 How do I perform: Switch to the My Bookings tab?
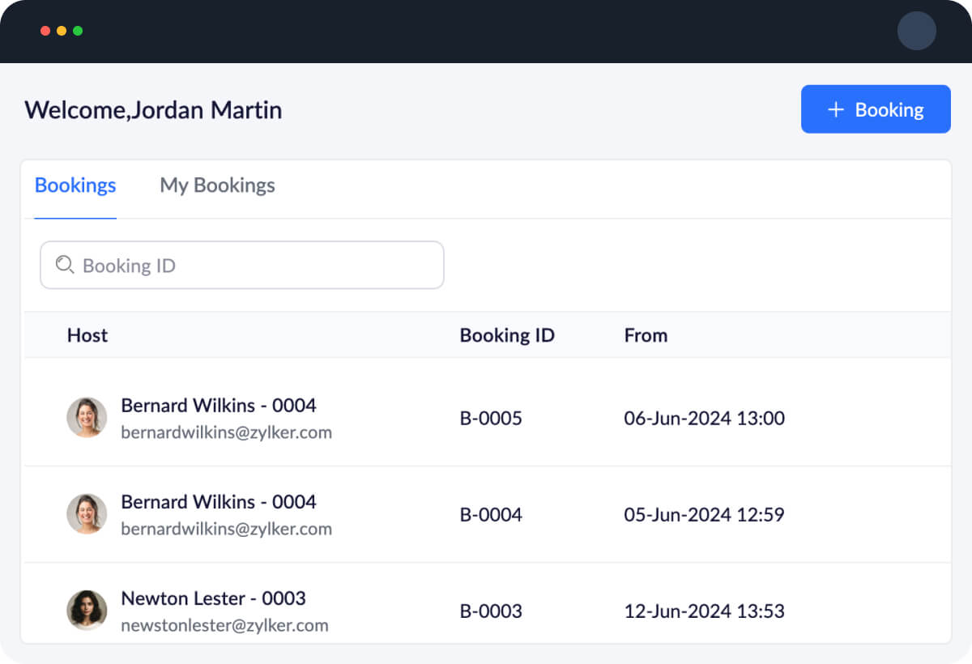217,185
